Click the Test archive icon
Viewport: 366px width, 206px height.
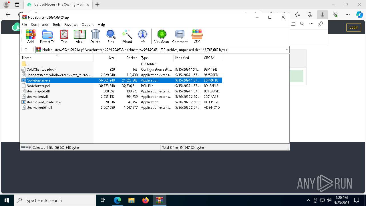tap(64, 36)
